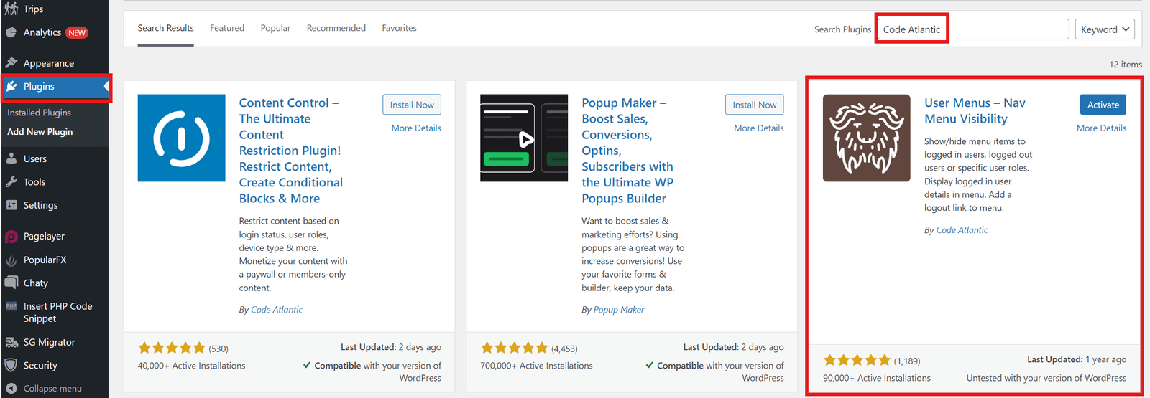Switch to the Featured tab
This screenshot has width=1150, height=398.
227,28
